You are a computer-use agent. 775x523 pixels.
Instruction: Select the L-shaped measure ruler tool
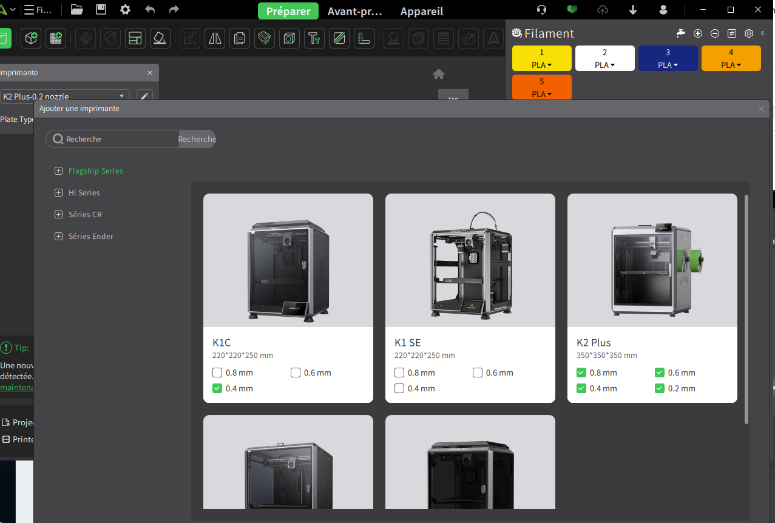point(364,38)
